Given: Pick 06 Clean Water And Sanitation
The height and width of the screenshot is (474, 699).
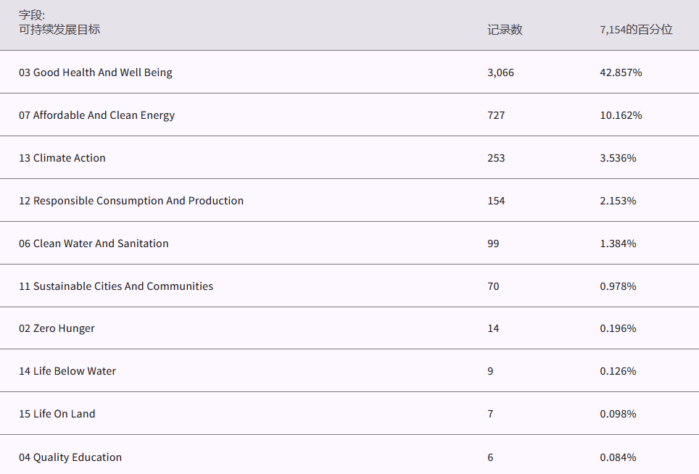Looking at the screenshot, I should (94, 244).
